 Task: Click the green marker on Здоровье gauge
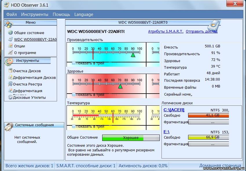(120, 86)
